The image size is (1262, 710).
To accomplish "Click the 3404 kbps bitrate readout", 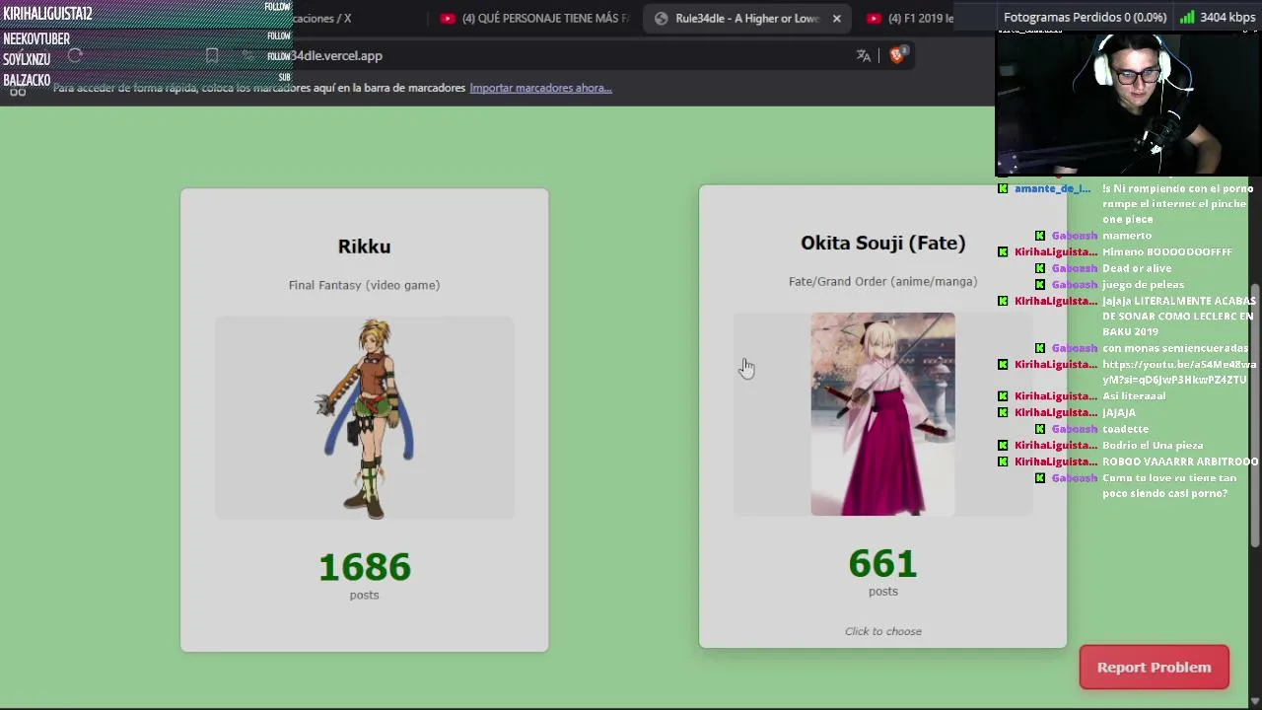I will click(1227, 17).
